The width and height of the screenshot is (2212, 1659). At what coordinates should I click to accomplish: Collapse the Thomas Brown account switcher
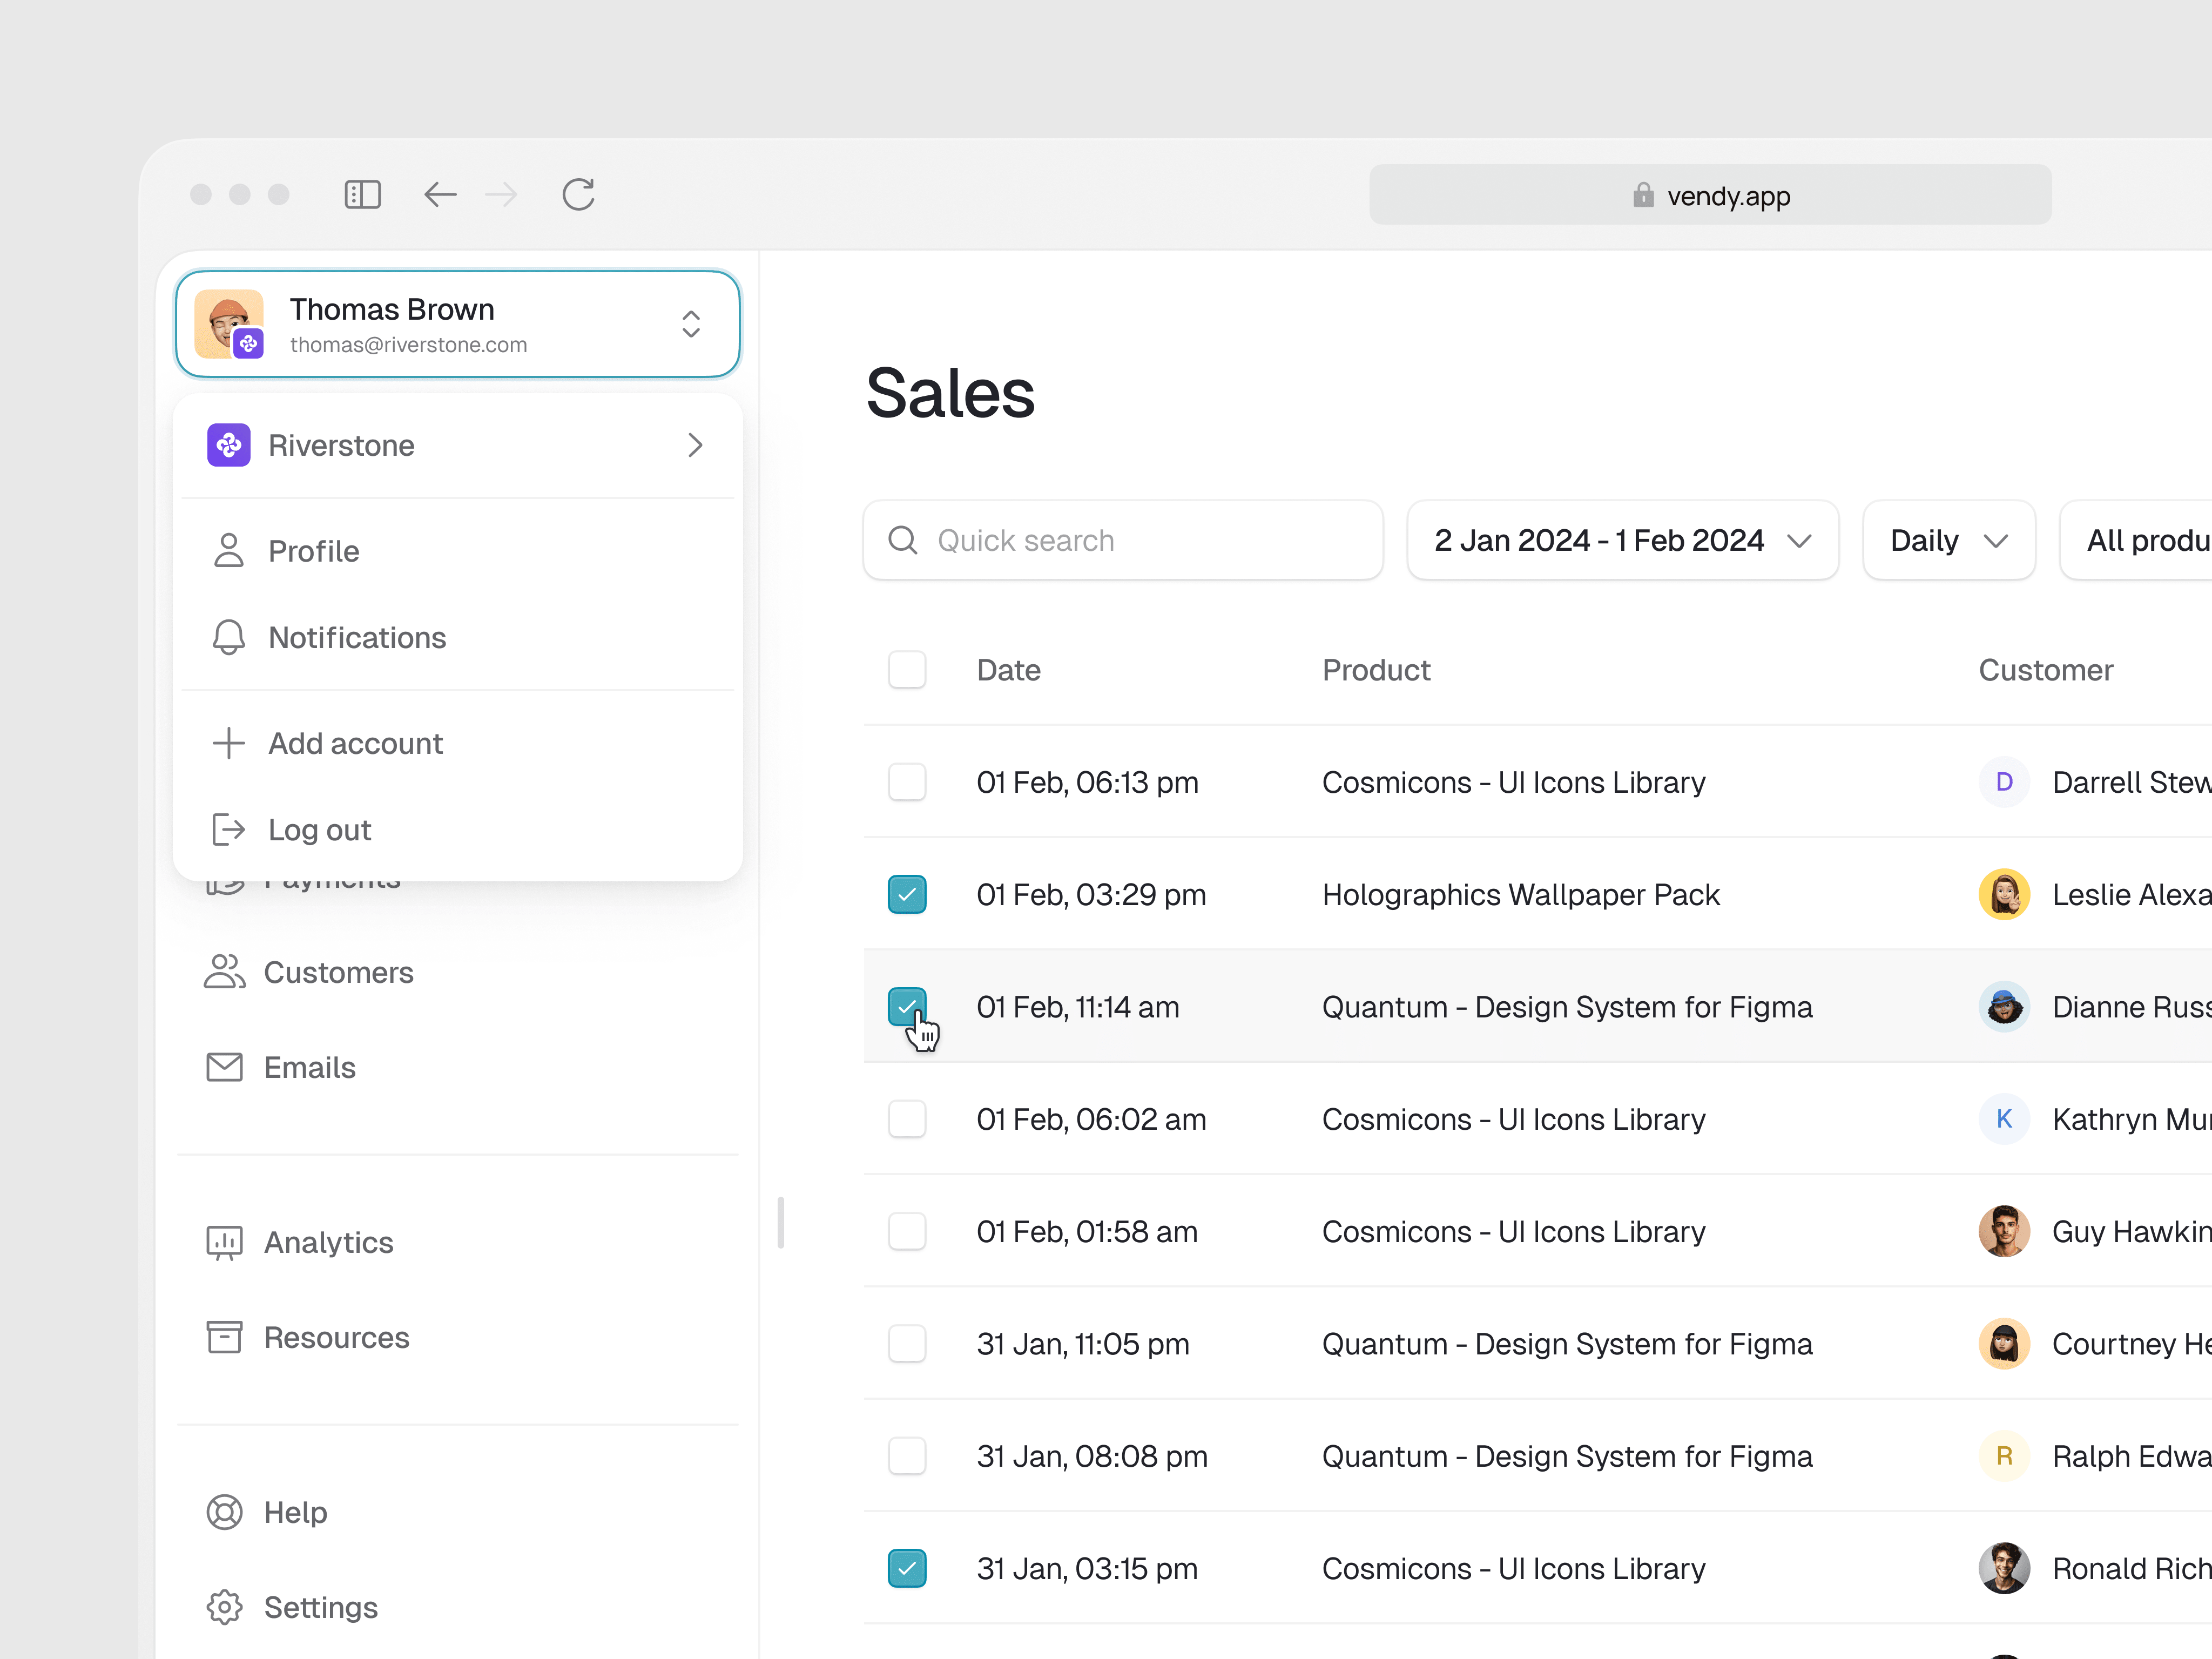(x=690, y=324)
